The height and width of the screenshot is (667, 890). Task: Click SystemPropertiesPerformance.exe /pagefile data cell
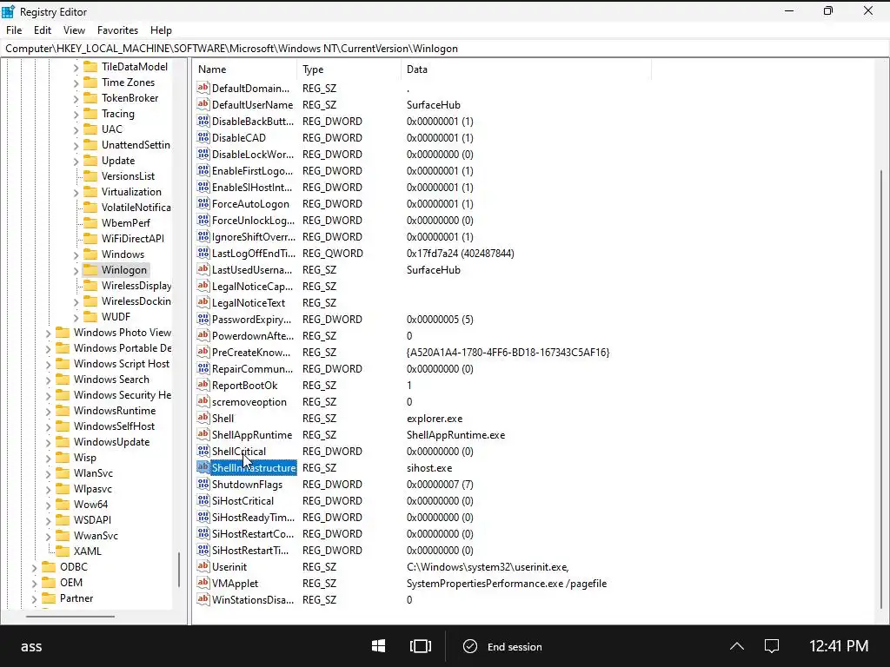click(x=507, y=583)
